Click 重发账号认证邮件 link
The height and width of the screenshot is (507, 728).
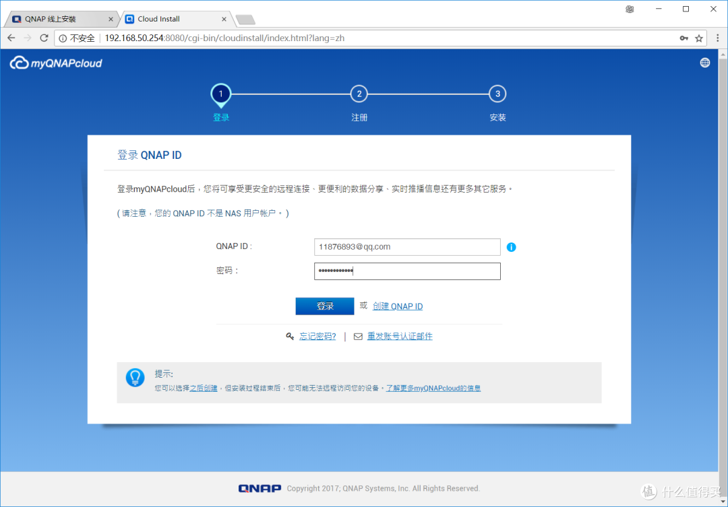pyautogui.click(x=400, y=336)
